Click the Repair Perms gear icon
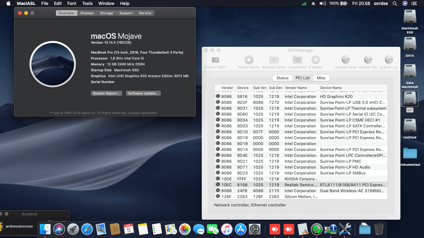This screenshot has width=424, height=238. click(x=249, y=59)
